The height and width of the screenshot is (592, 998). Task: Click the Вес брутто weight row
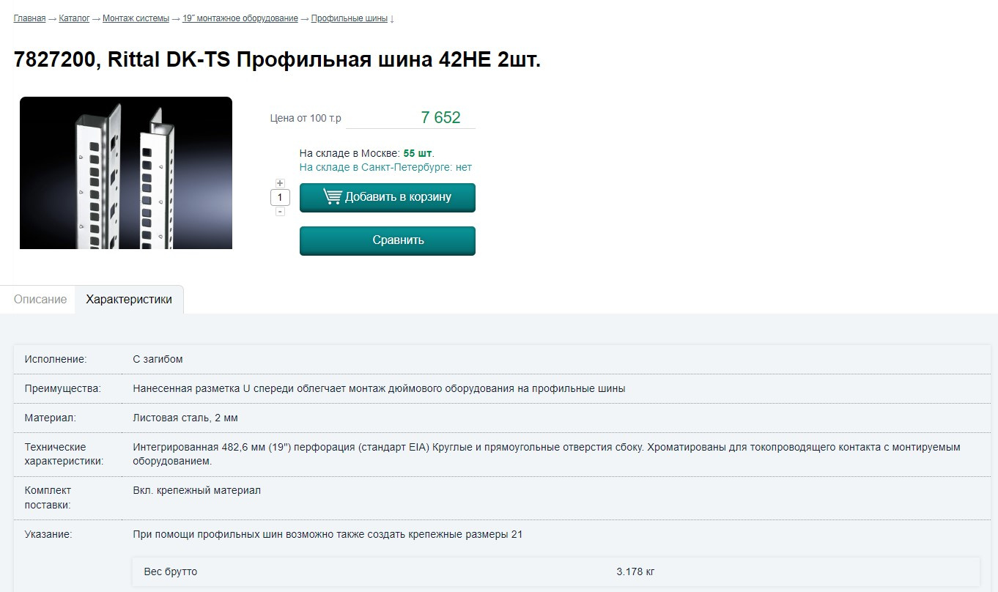click(556, 571)
